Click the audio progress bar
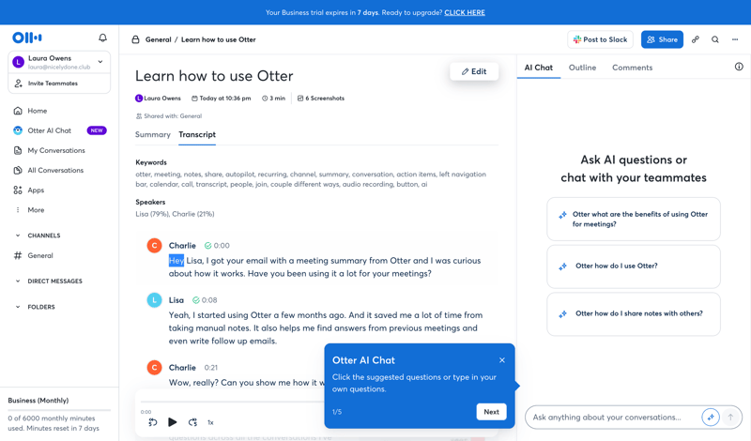 click(232, 402)
